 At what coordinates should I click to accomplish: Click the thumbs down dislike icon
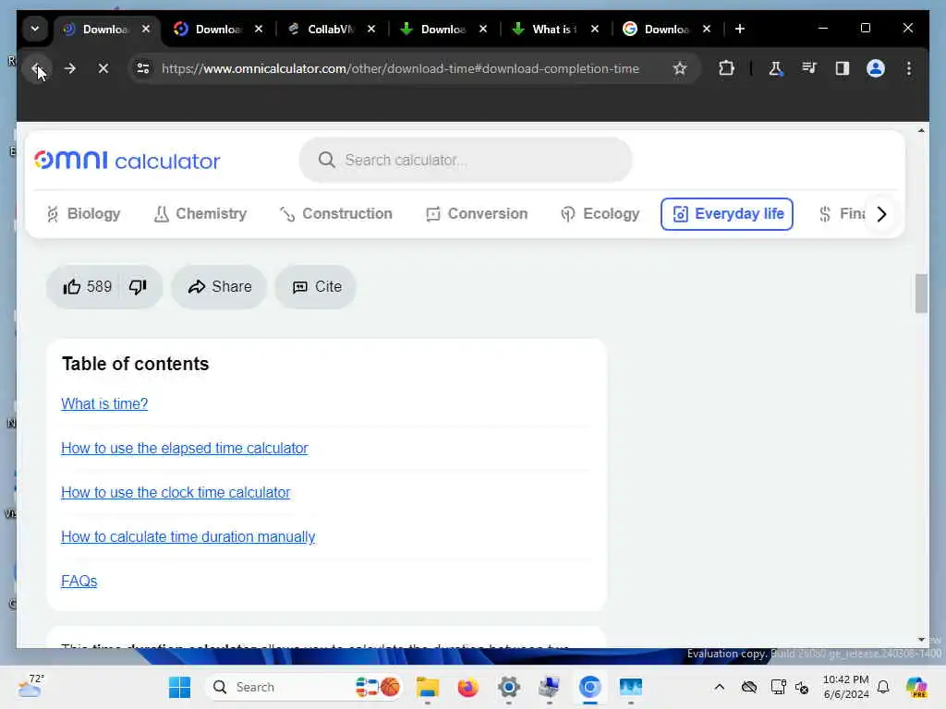(x=138, y=287)
